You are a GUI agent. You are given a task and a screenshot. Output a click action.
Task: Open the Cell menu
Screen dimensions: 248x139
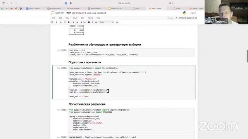point(83,18)
